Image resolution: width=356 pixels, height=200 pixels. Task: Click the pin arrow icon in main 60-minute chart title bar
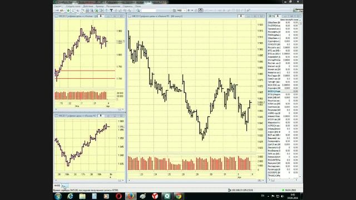point(241,16)
